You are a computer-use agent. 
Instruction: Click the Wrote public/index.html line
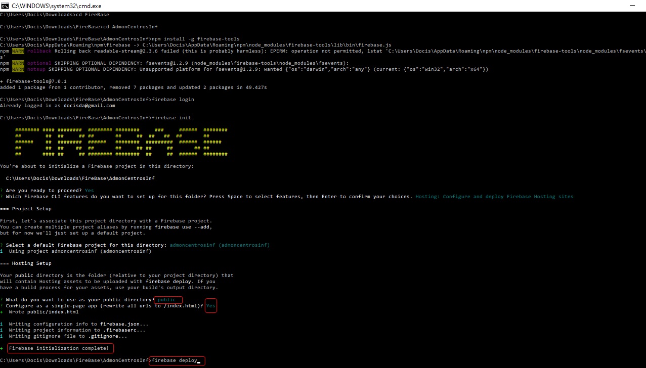click(43, 312)
